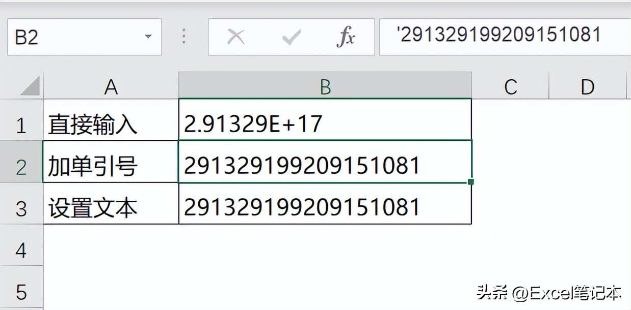Open the Insert Function fx dialog
This screenshot has height=310, width=631.
click(x=346, y=37)
